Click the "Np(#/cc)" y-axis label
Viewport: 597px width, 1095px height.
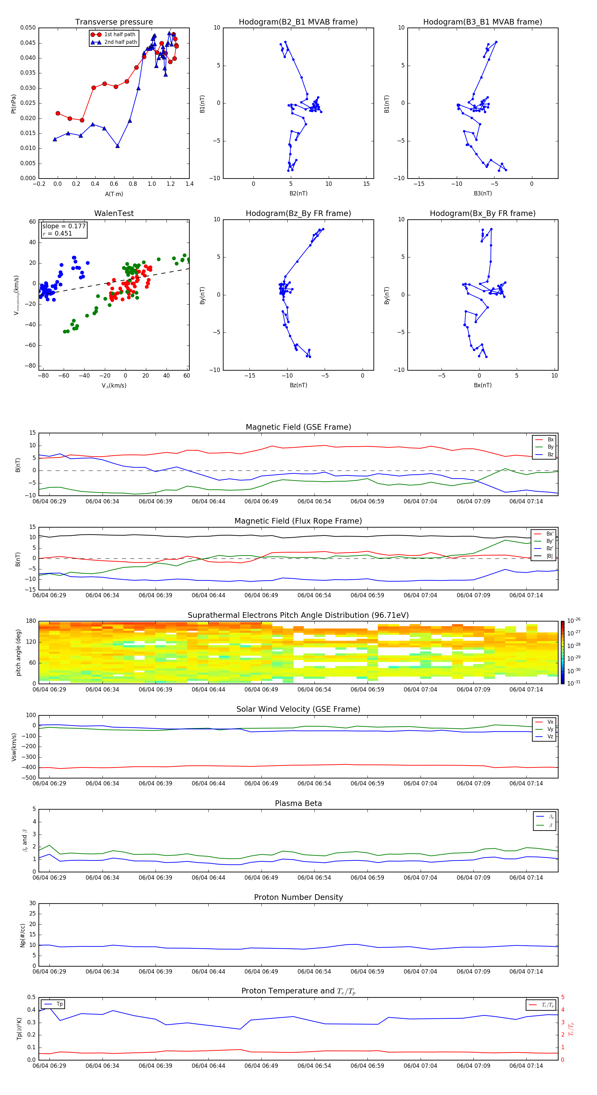tap(23, 935)
